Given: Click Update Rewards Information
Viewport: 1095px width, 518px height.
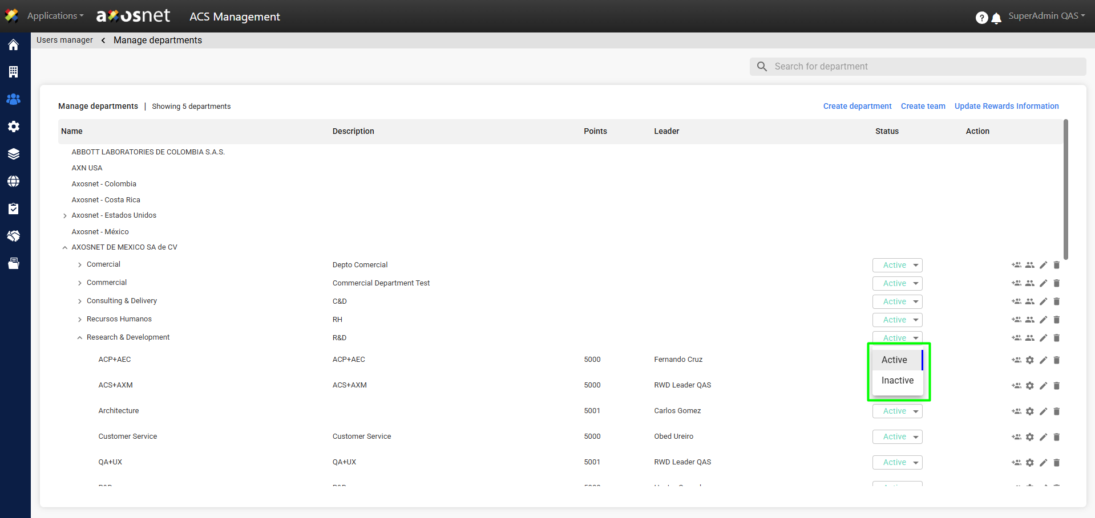Looking at the screenshot, I should coord(1007,106).
